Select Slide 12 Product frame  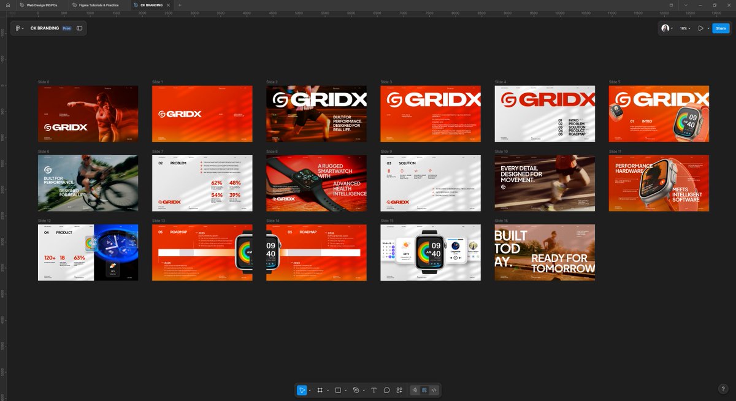coord(88,253)
